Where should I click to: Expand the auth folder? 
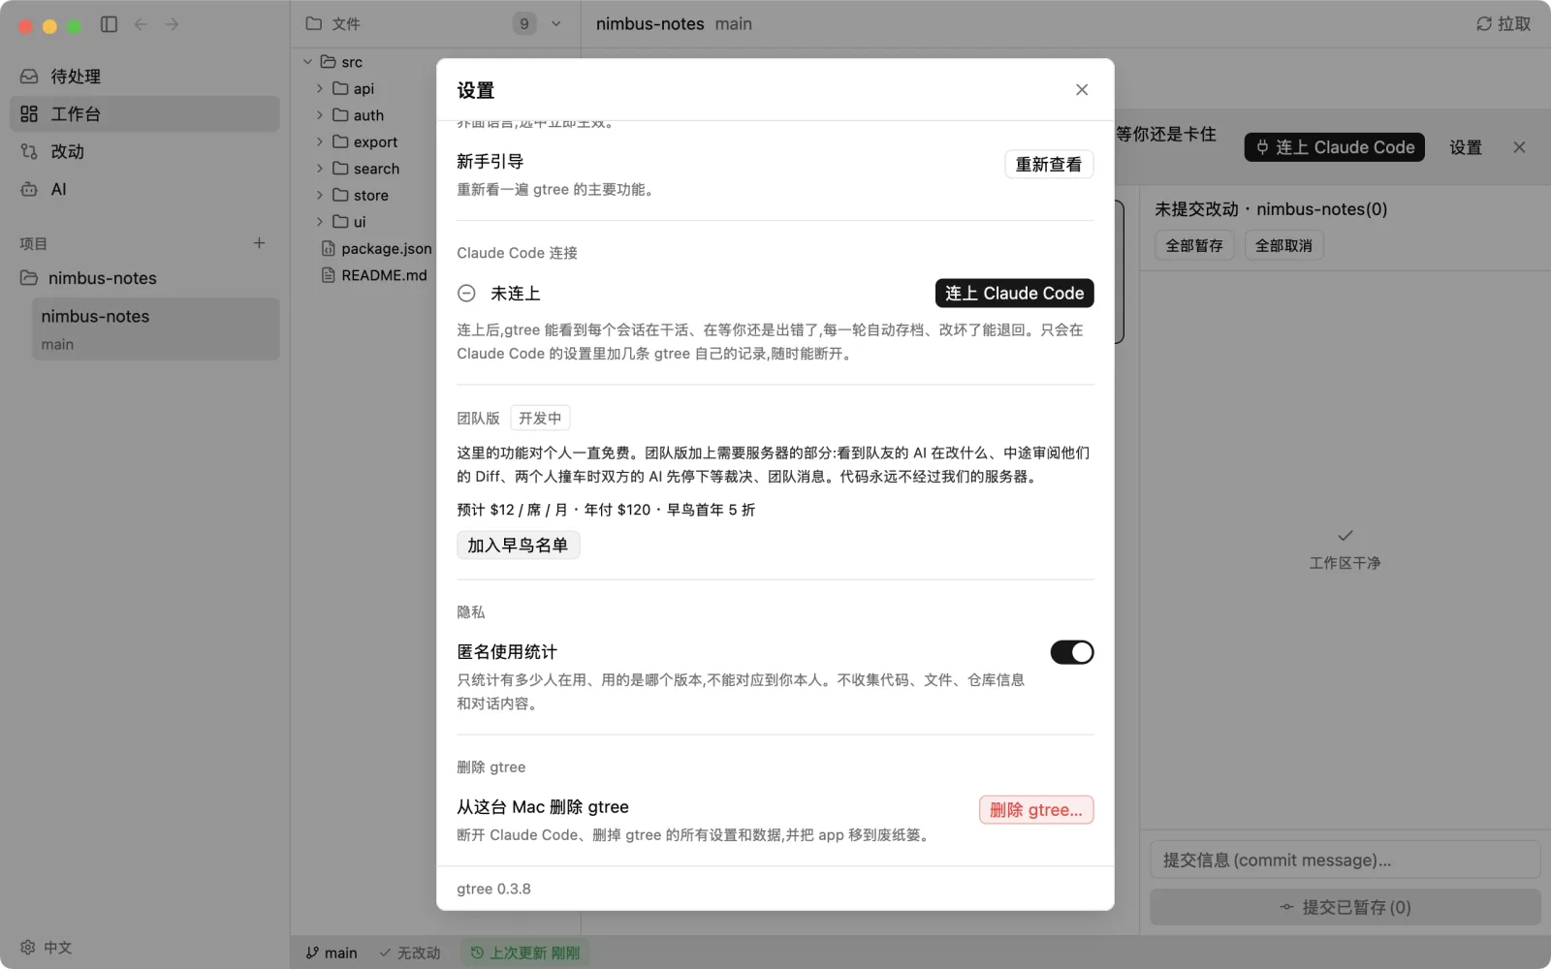[x=320, y=115]
